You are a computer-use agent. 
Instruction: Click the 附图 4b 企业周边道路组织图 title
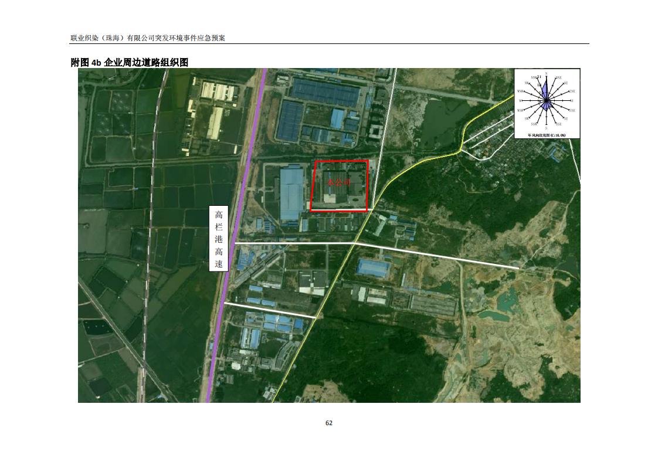pyautogui.click(x=129, y=62)
